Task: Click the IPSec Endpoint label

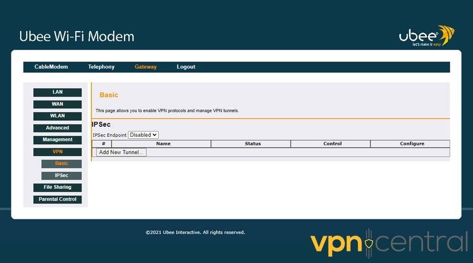Action: tap(109, 135)
